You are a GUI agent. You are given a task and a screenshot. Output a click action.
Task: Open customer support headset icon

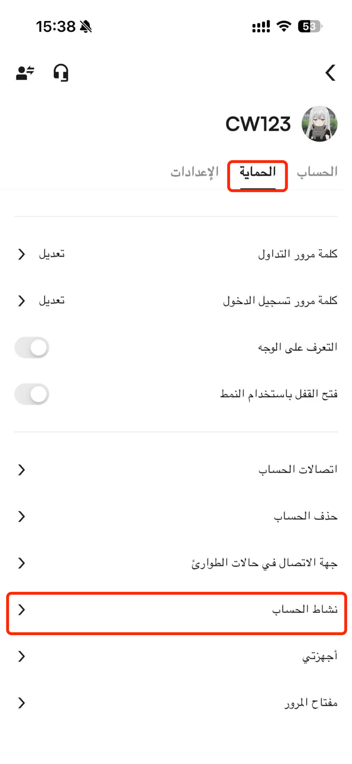pyautogui.click(x=61, y=73)
